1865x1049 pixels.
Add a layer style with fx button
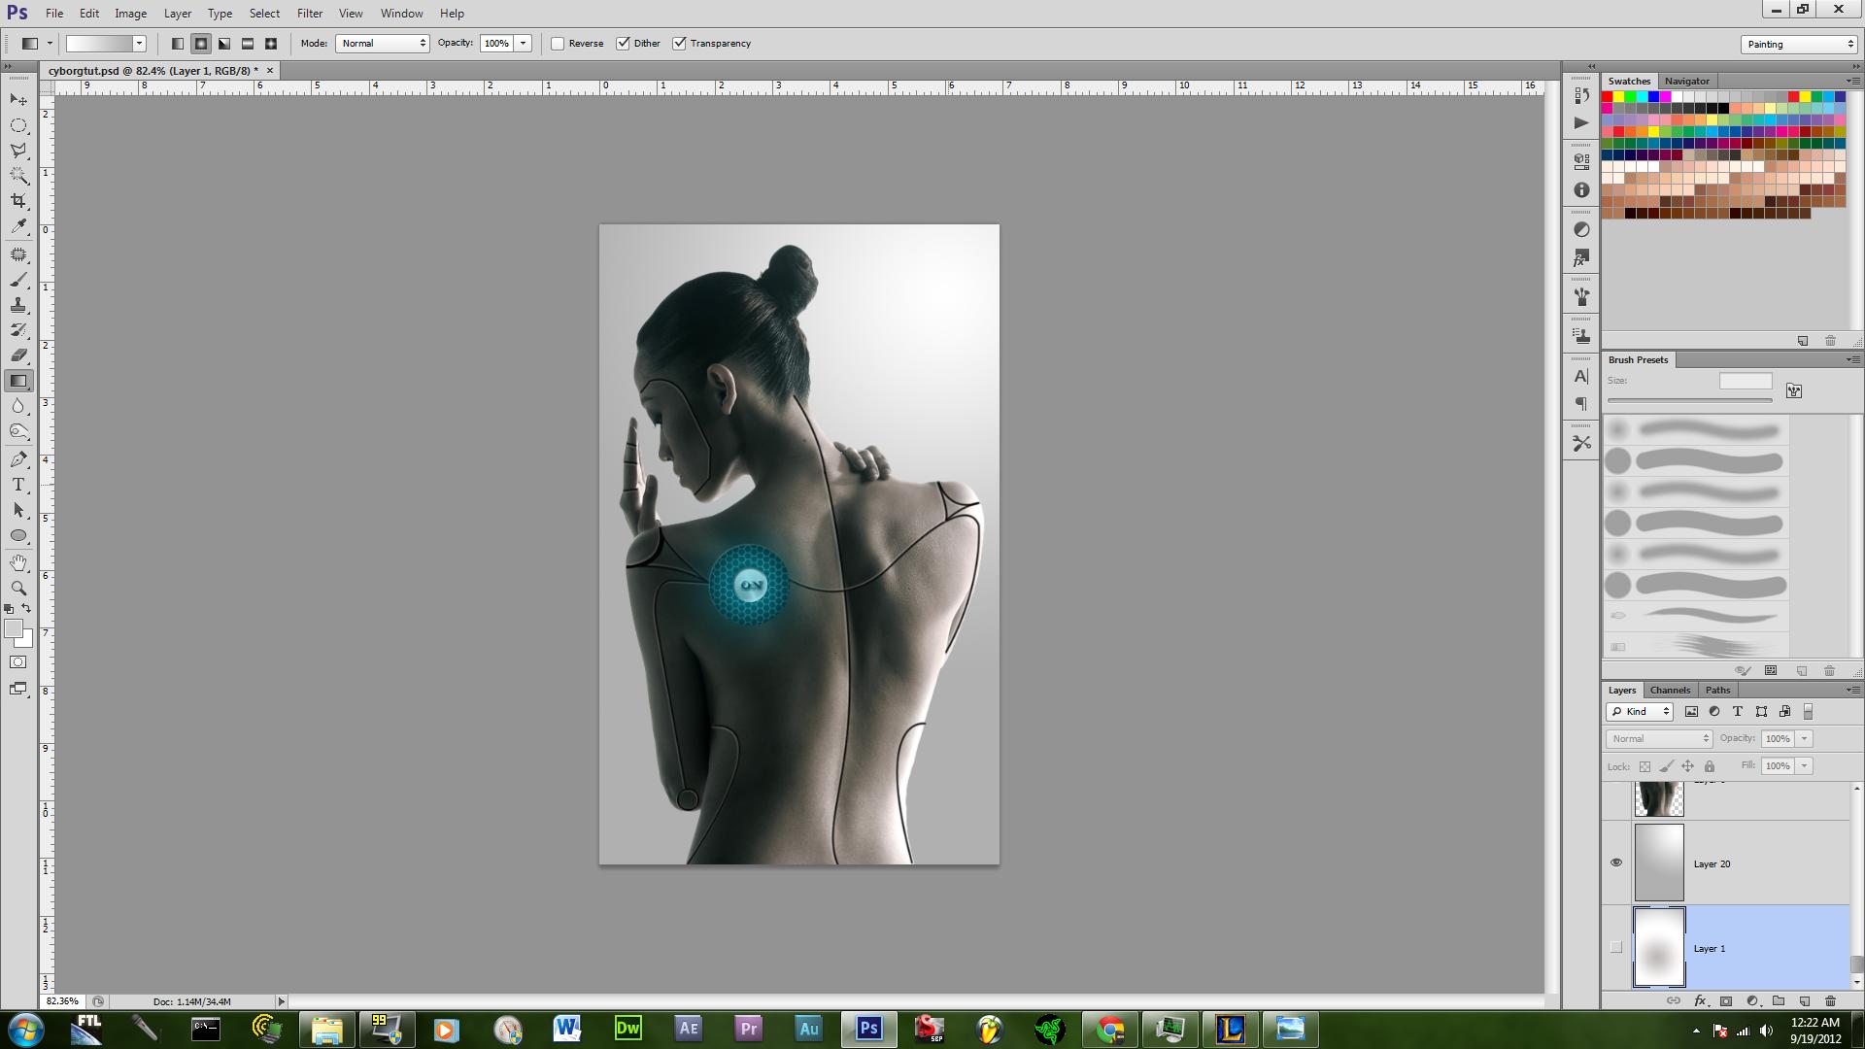pyautogui.click(x=1700, y=1000)
